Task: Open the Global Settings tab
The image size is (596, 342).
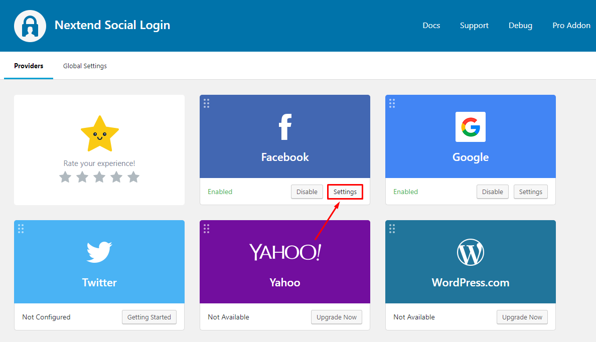Action: [x=85, y=66]
